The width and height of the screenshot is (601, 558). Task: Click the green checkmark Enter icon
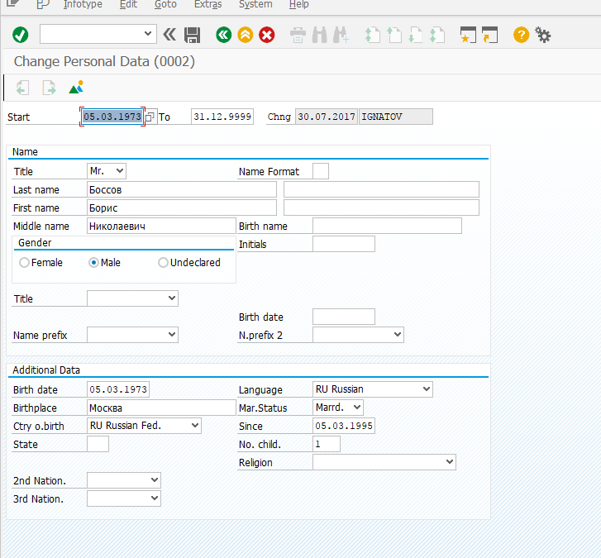21,35
